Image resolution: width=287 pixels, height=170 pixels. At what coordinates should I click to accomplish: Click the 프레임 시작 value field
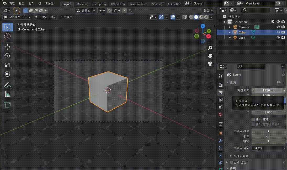coord(268,131)
